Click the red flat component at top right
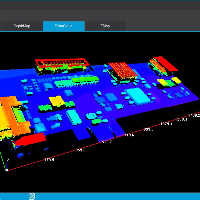Viewport: 200px width, 200px height. click(166, 64)
